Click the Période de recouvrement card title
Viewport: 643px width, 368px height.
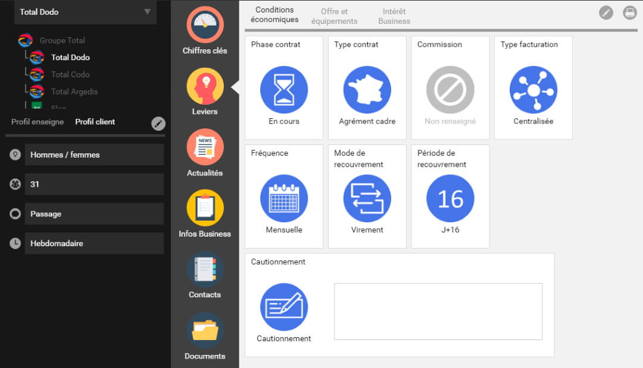pyautogui.click(x=442, y=159)
